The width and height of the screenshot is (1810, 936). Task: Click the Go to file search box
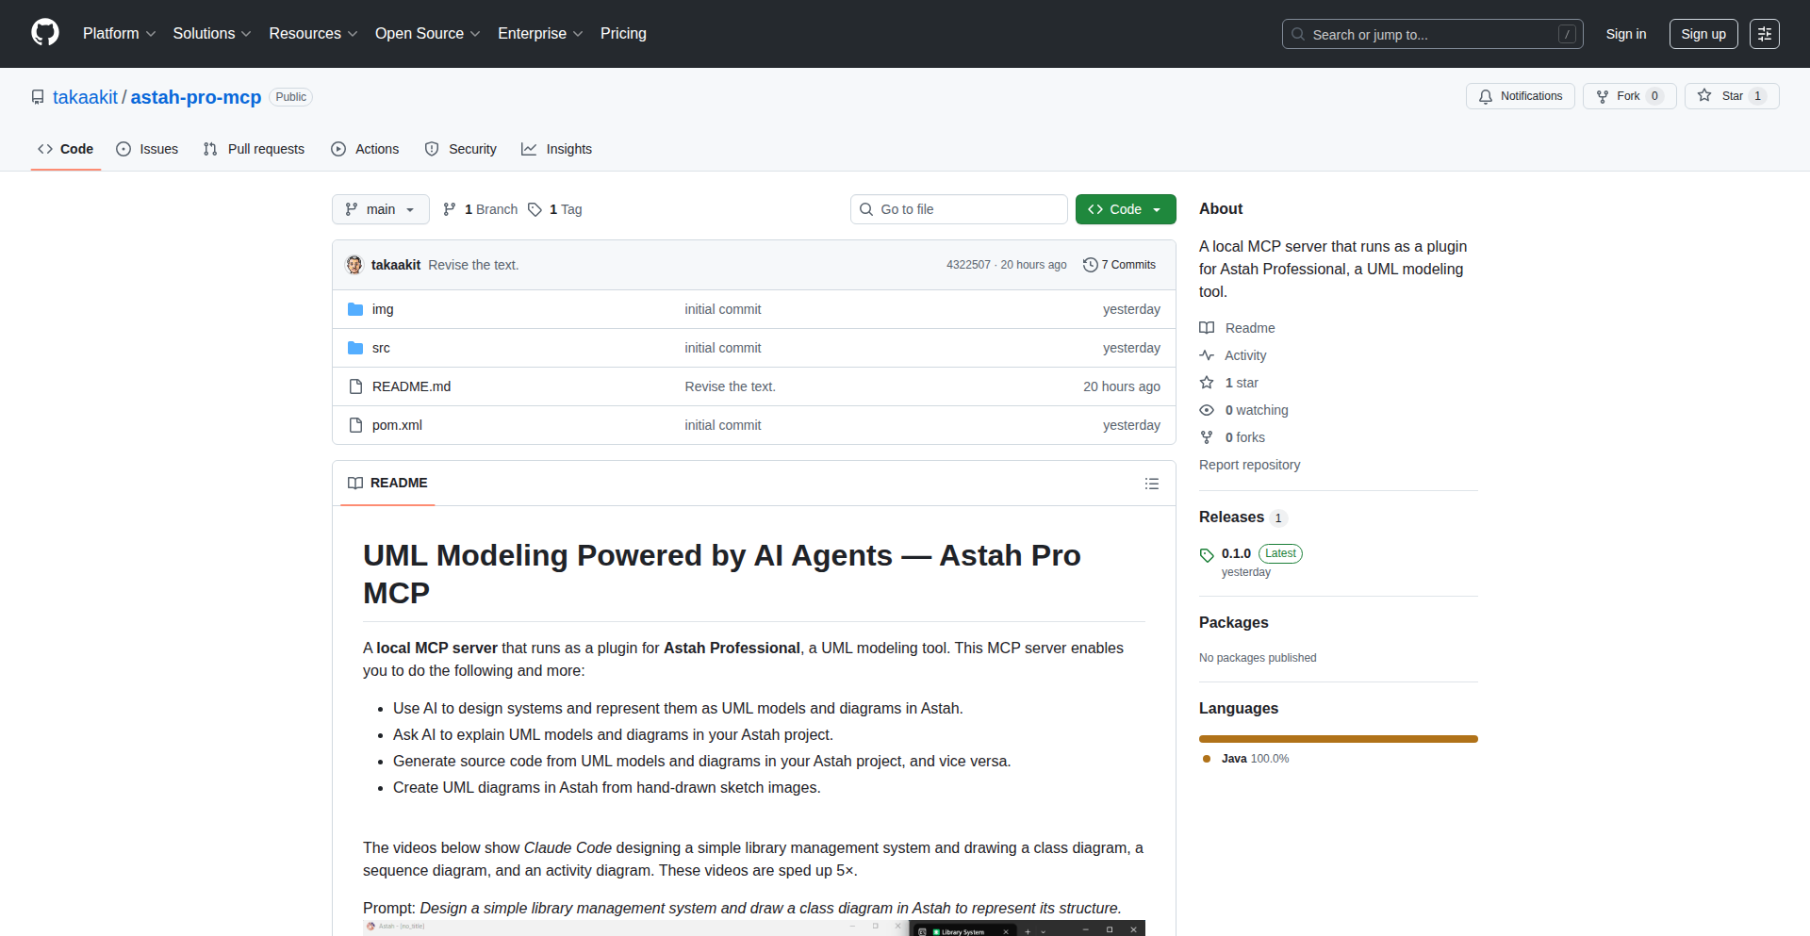959,209
